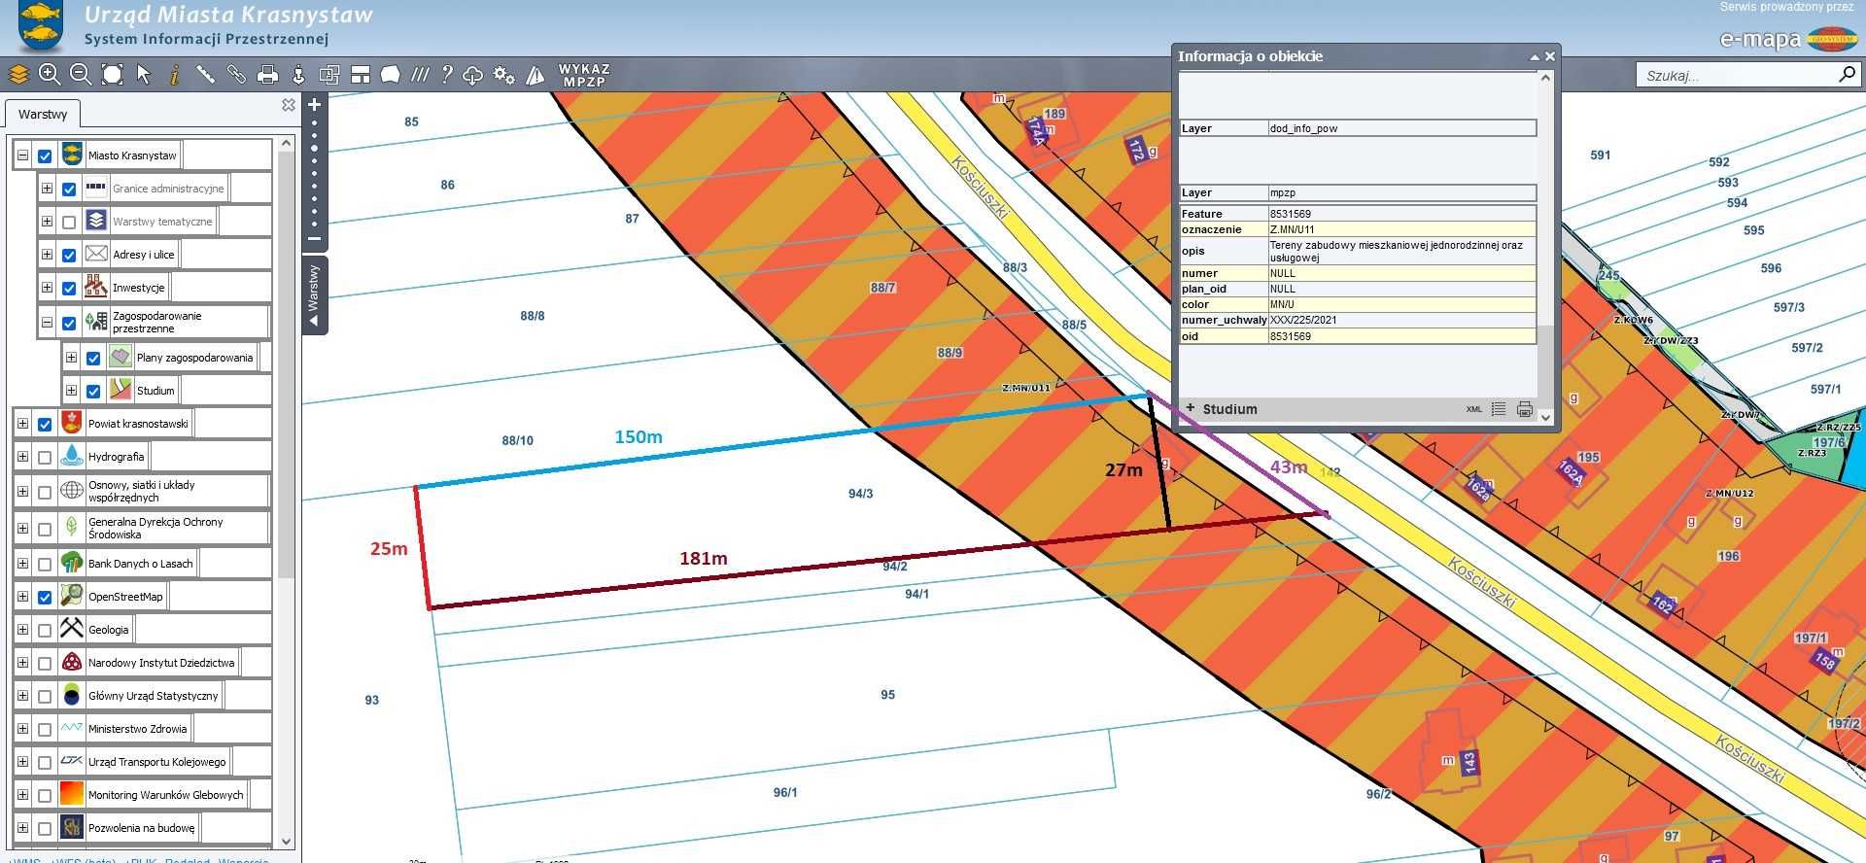Select the ruler measurement tool

(205, 74)
